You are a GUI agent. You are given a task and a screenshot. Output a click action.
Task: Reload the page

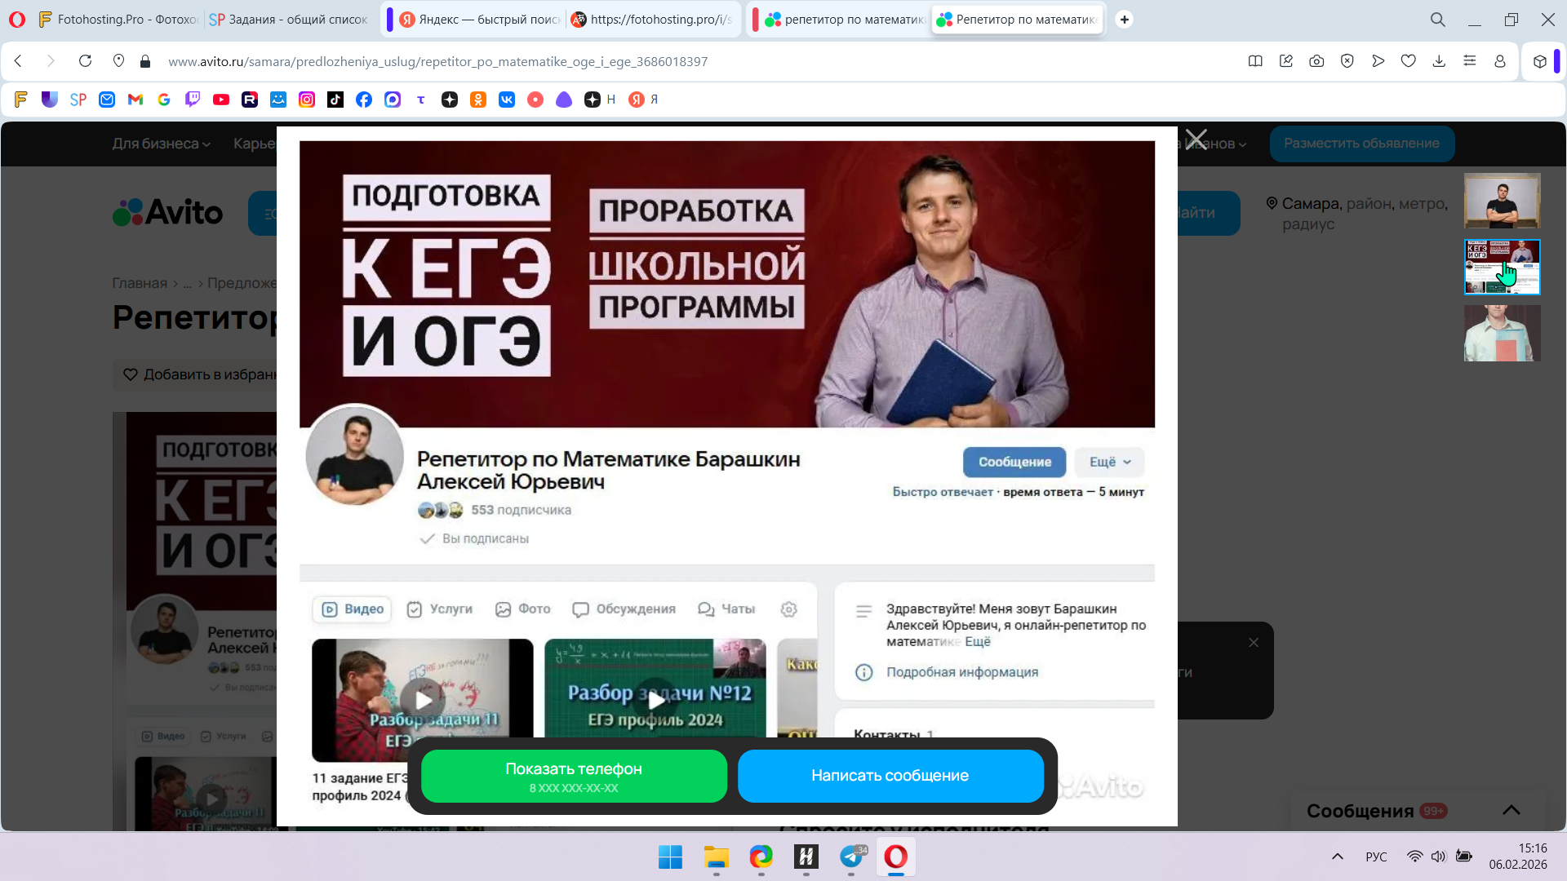[85, 61]
